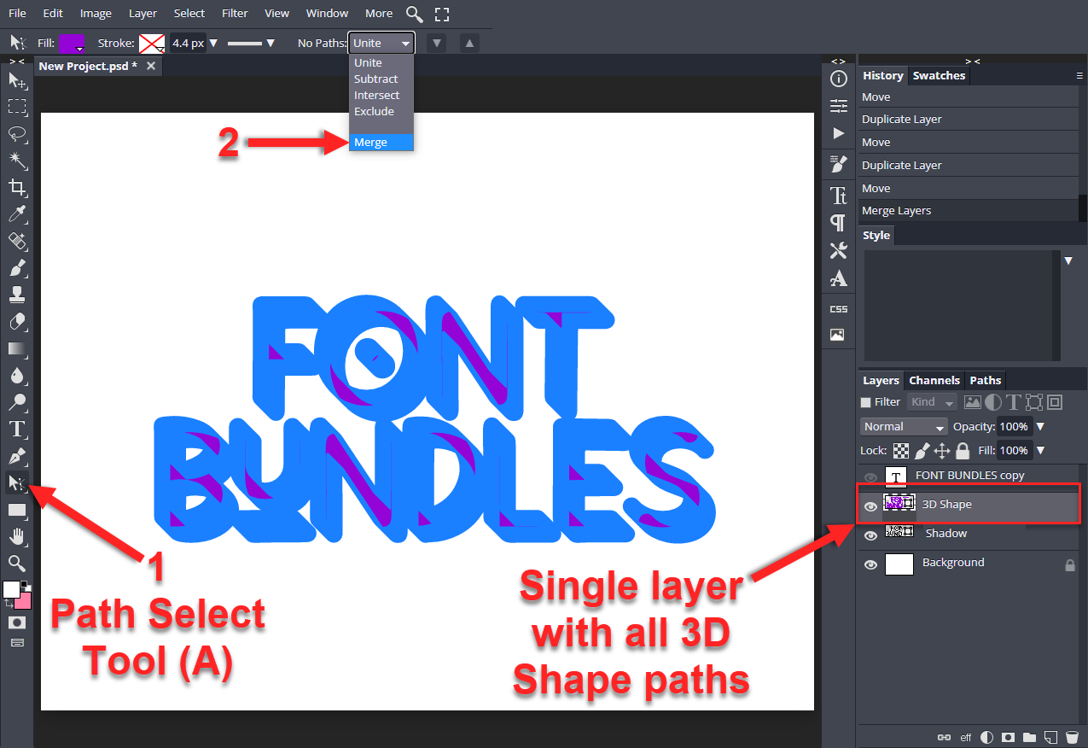1088x748 pixels.
Task: Select the Gradient tool
Action: click(17, 349)
